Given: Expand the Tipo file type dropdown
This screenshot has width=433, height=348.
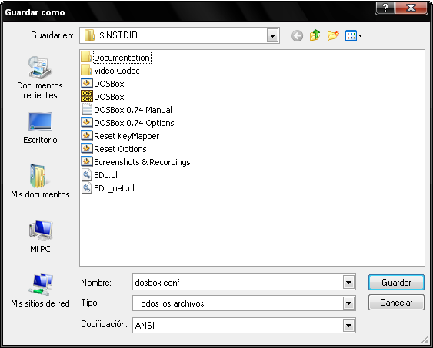Looking at the screenshot, I should 348,303.
